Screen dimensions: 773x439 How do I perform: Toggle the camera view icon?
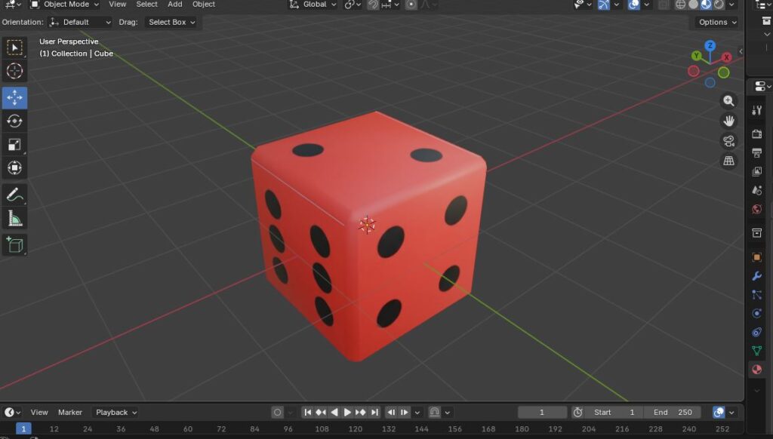pos(728,141)
